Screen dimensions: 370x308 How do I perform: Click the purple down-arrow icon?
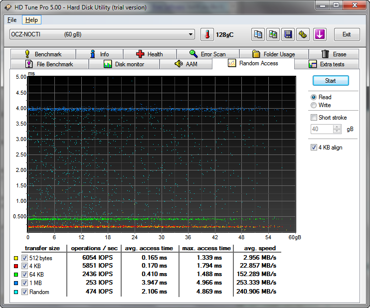[x=320, y=34]
